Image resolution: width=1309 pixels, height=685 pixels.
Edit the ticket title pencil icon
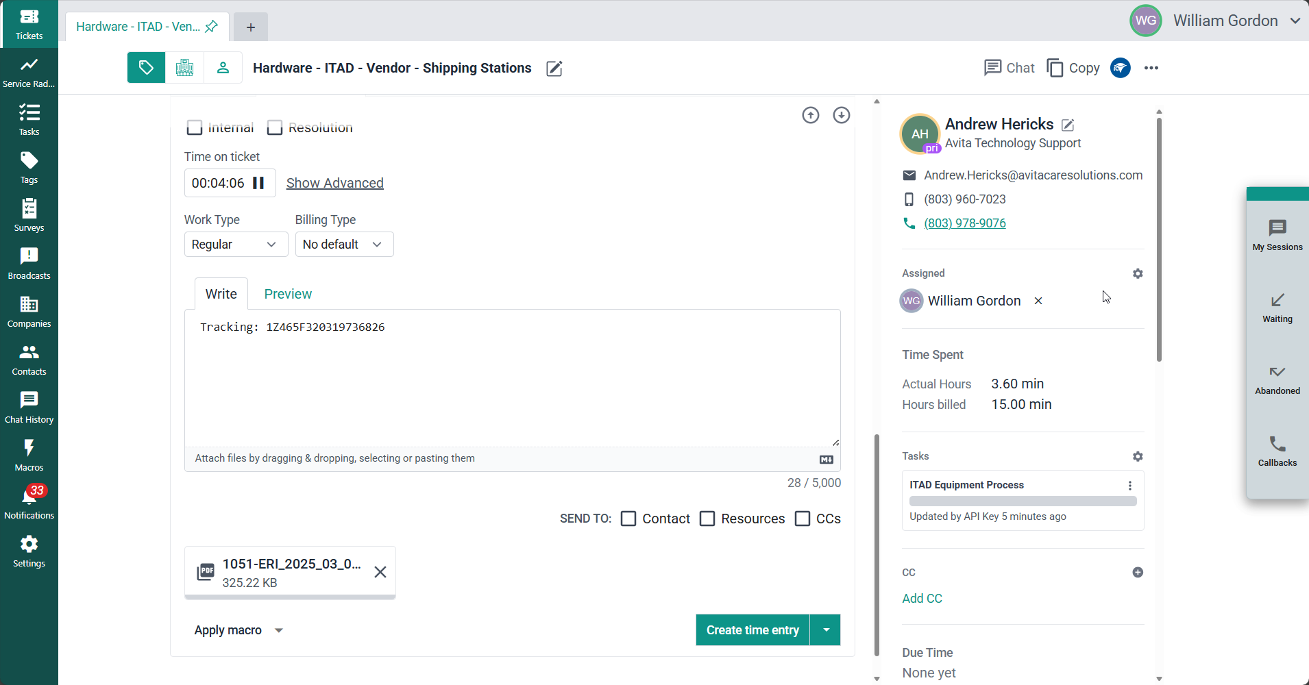(554, 68)
